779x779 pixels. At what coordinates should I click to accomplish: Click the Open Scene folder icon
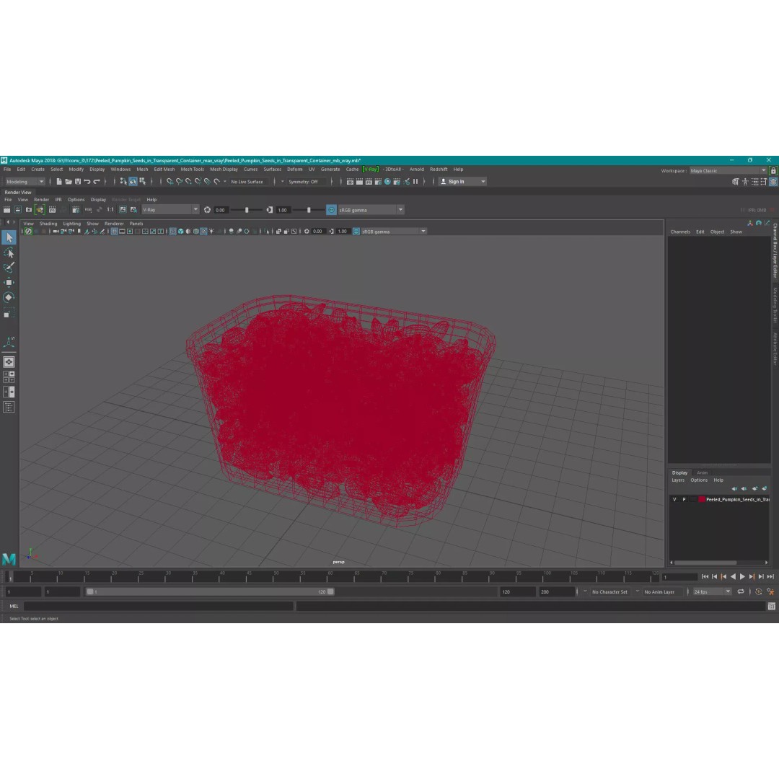[68, 181]
